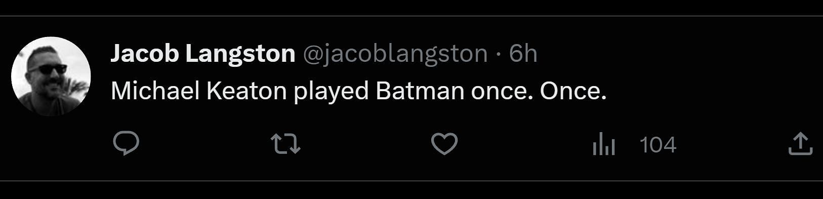The height and width of the screenshot is (199, 823).
Task: Like the tweet with the heart icon
Action: tap(444, 144)
